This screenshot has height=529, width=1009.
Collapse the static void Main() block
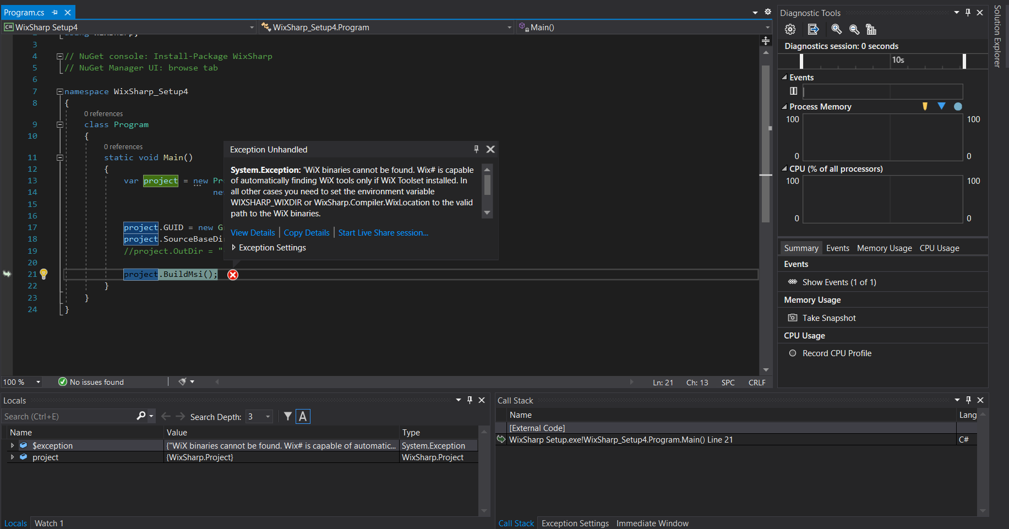pyautogui.click(x=59, y=157)
